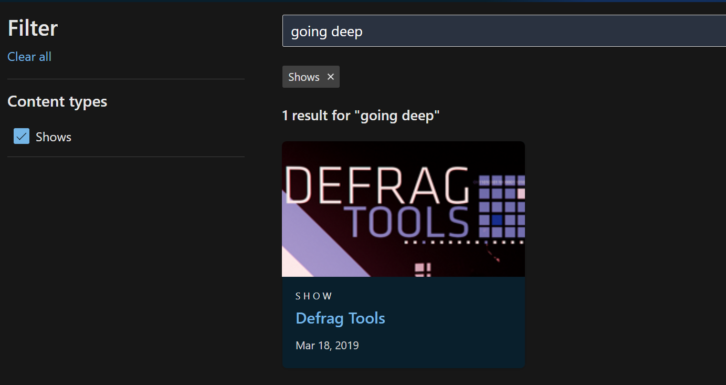
Task: Click the Shows checkbox label text
Action: tap(54, 137)
